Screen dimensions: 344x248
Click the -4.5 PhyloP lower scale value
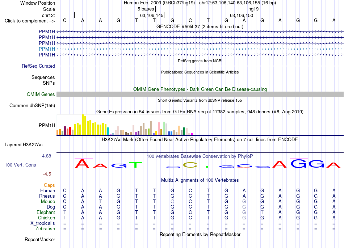[47, 174]
